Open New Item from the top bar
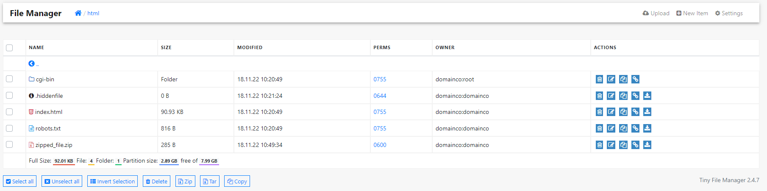The width and height of the screenshot is (767, 191). [692, 13]
